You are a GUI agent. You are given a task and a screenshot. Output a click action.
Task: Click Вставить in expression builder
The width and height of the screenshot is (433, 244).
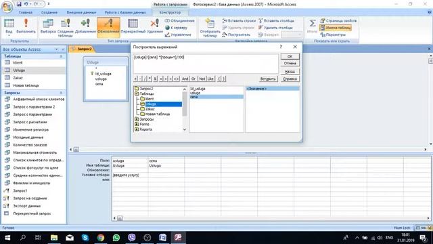click(268, 79)
